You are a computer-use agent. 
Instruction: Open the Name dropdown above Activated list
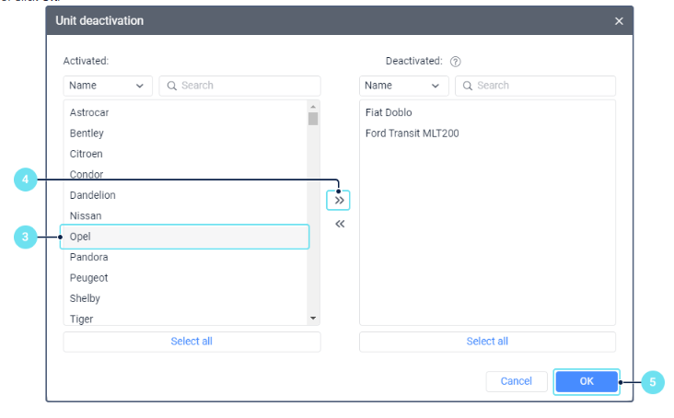pos(108,86)
